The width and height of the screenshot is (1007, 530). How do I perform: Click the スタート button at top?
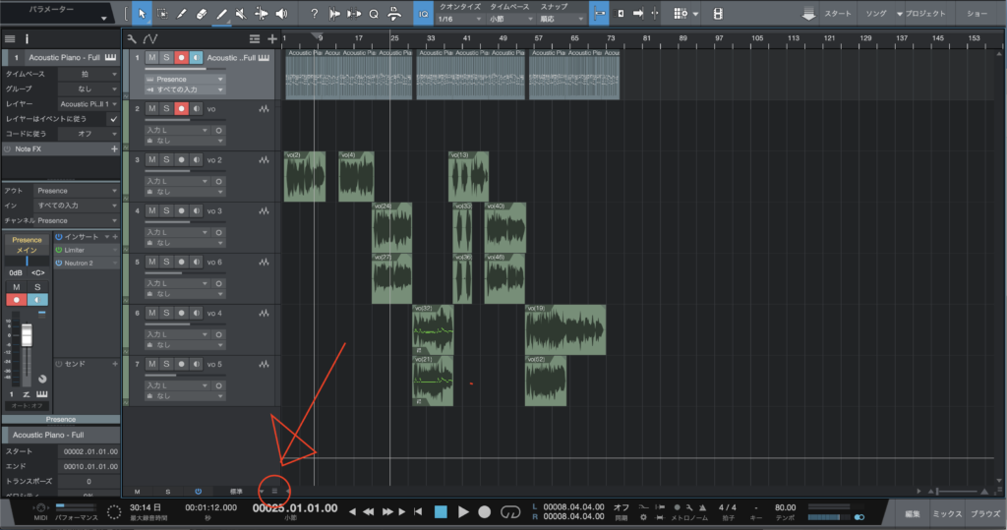coord(838,14)
